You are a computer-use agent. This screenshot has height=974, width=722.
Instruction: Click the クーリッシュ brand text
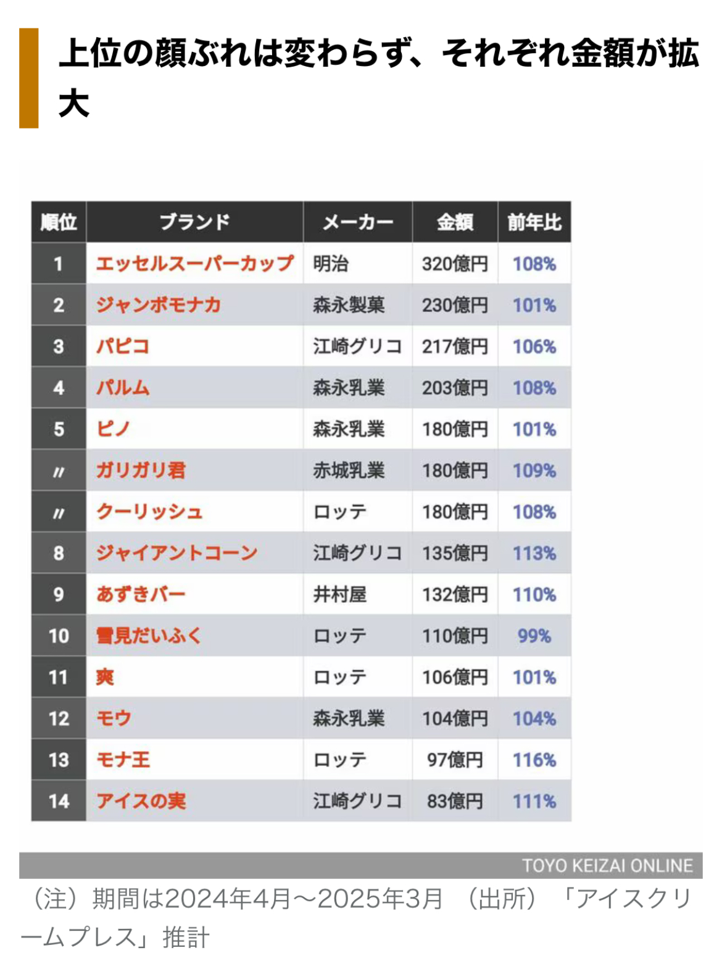[149, 512]
